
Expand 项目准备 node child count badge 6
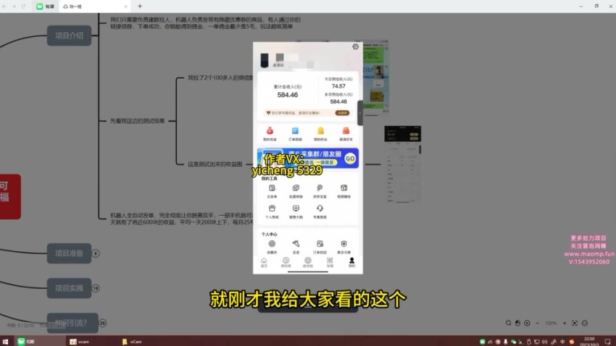[96, 253]
